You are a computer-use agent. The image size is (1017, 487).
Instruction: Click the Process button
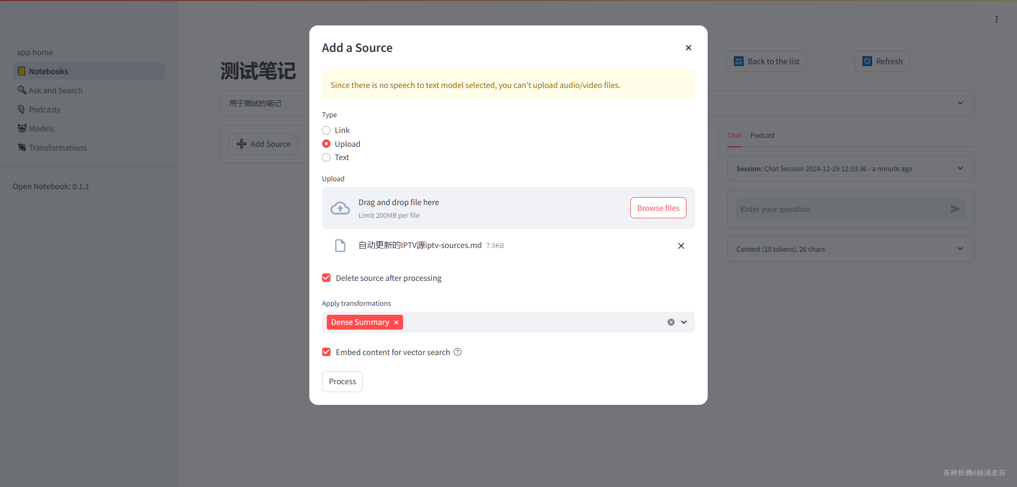[342, 382]
